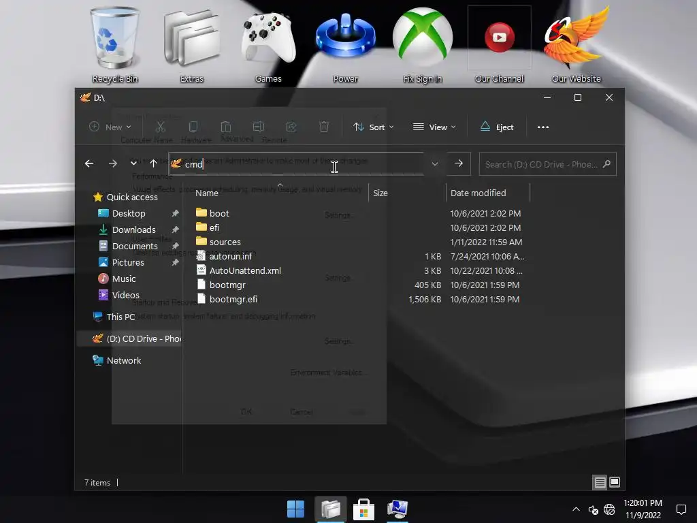Select the boot folder
This screenshot has height=523, width=697.
219,213
